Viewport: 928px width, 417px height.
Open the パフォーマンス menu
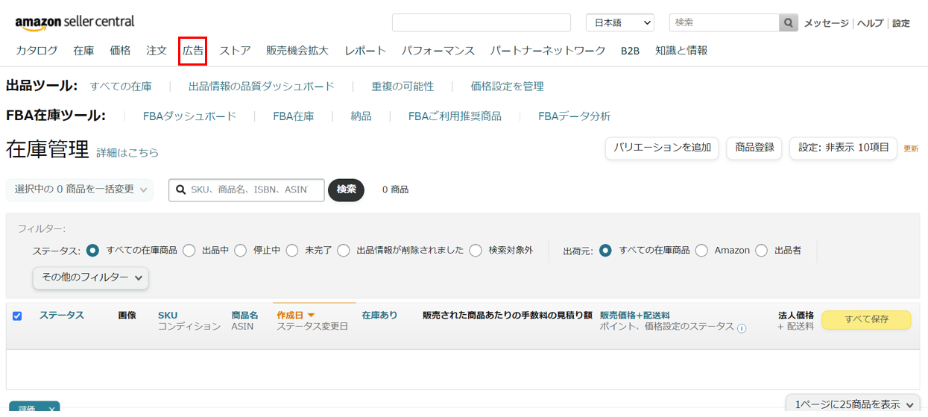pyautogui.click(x=438, y=51)
